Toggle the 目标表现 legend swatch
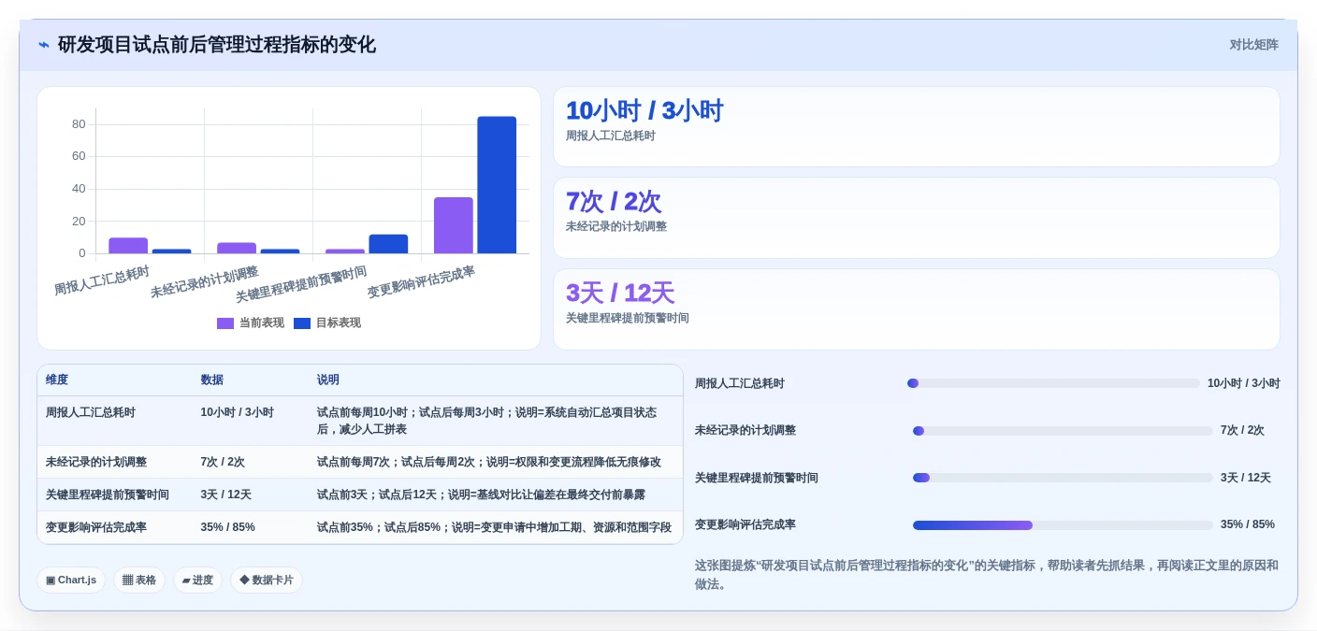 (x=302, y=323)
